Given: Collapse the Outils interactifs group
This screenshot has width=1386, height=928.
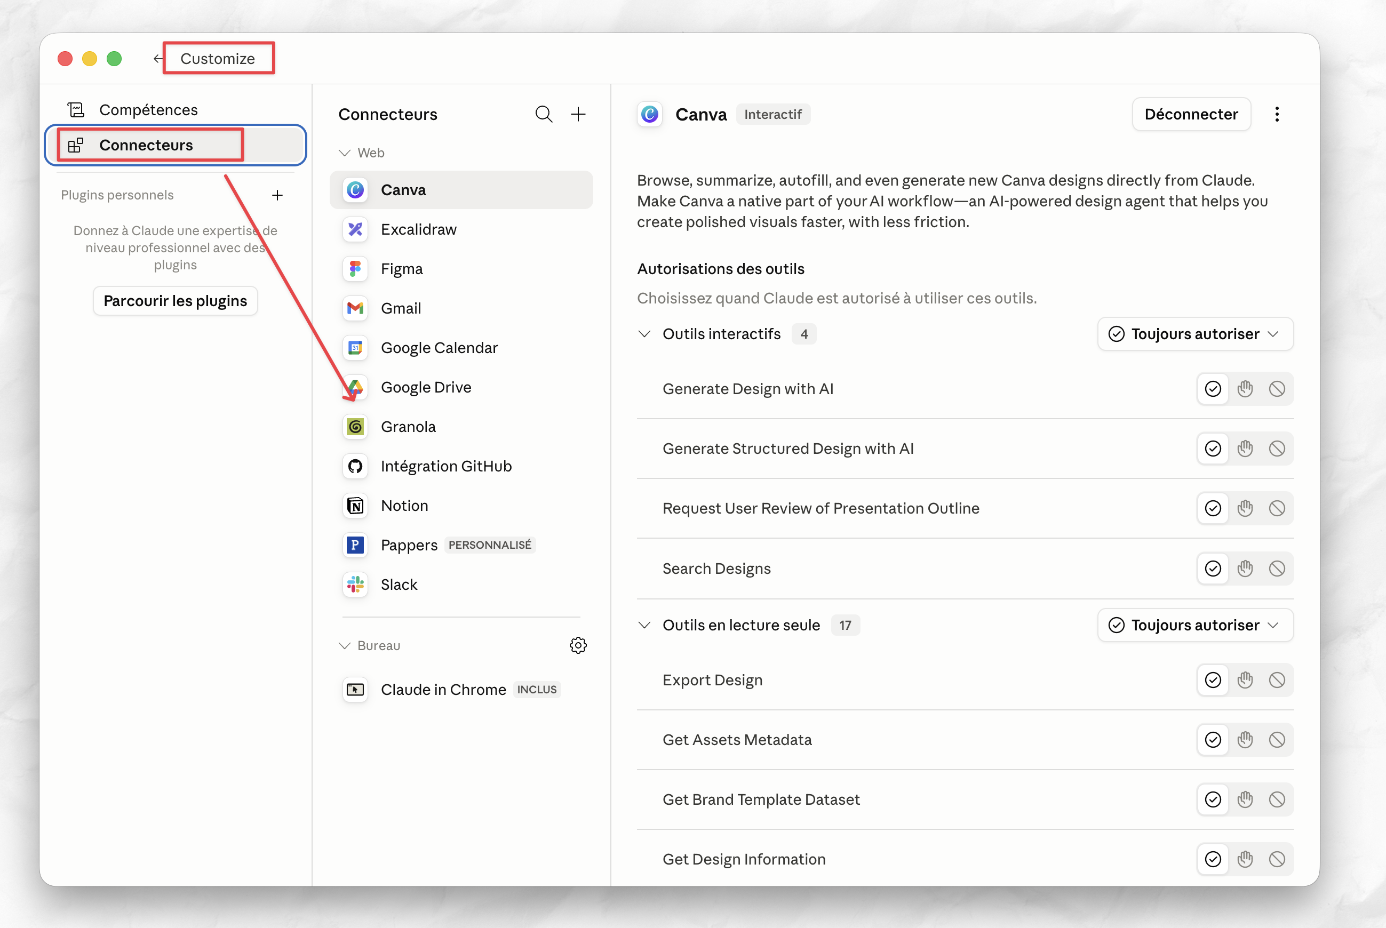Looking at the screenshot, I should click(x=644, y=334).
